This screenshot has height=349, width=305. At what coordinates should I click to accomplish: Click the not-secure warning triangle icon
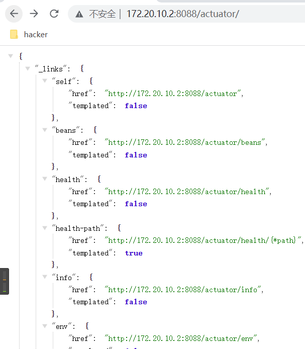coord(79,14)
